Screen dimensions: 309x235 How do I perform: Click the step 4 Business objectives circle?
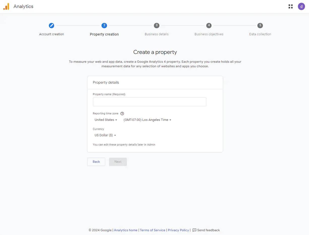click(209, 25)
